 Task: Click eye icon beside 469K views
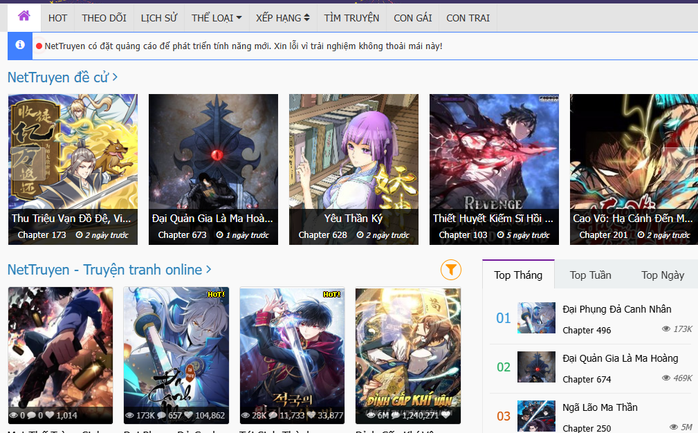click(666, 378)
